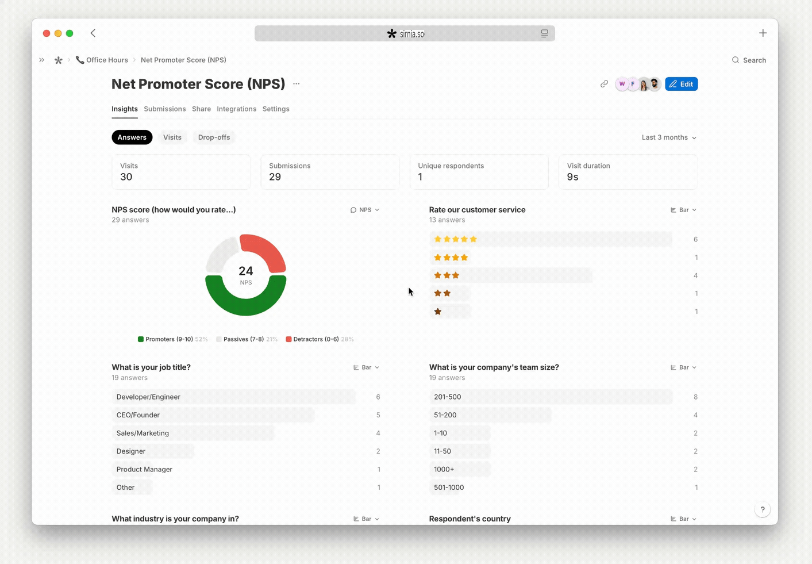
Task: Switch to the Drop-offs filter pill
Action: point(214,137)
